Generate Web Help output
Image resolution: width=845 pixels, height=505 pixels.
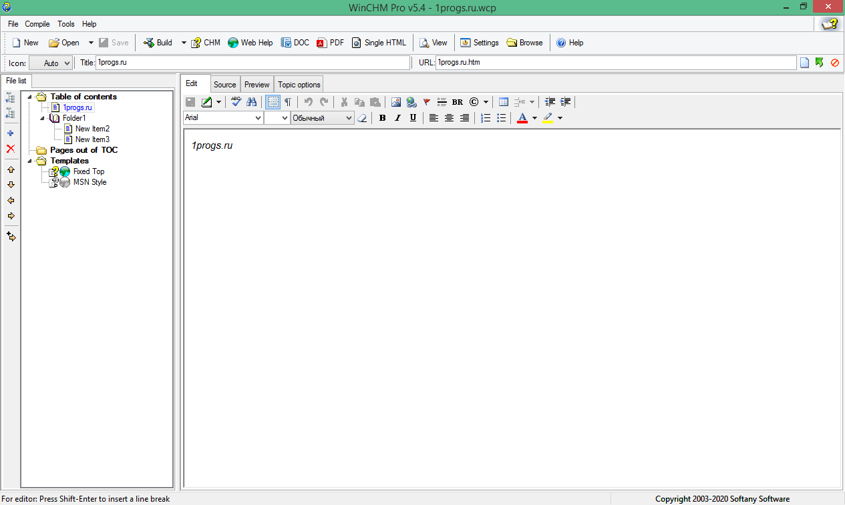(250, 43)
